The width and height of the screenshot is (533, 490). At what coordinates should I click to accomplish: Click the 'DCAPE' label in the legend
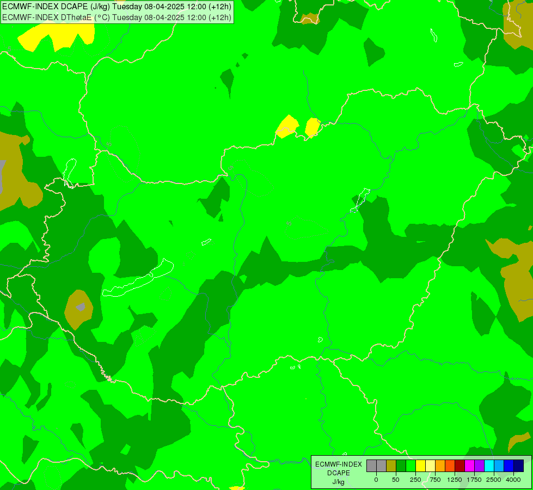click(338, 473)
